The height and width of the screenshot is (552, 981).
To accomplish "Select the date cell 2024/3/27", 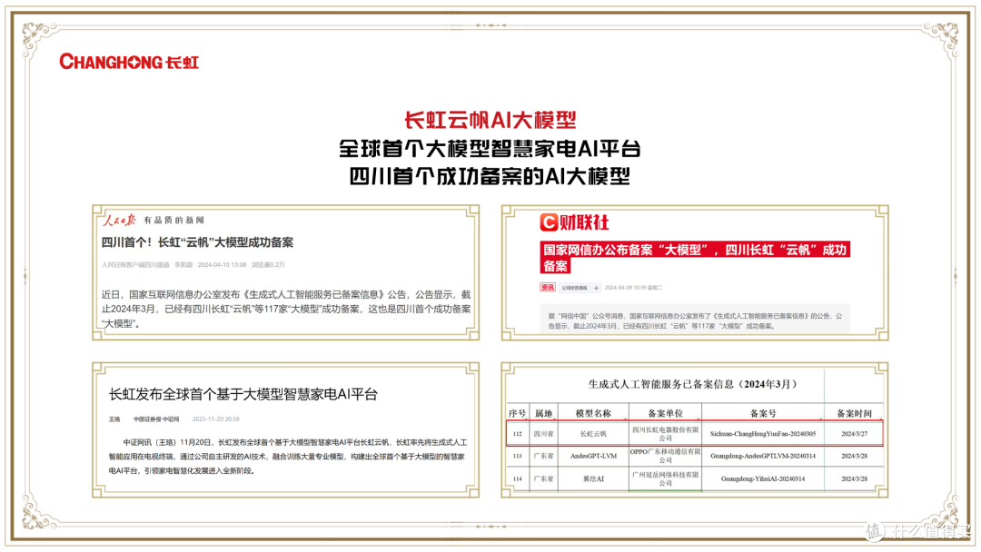I will point(854,434).
